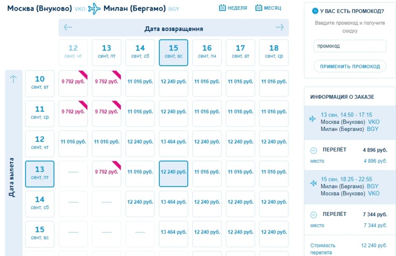Viewport: 396px width, 256px height.
Task: Select the 13 464 руб. fare for 12 сент departure
Action: click(x=173, y=142)
